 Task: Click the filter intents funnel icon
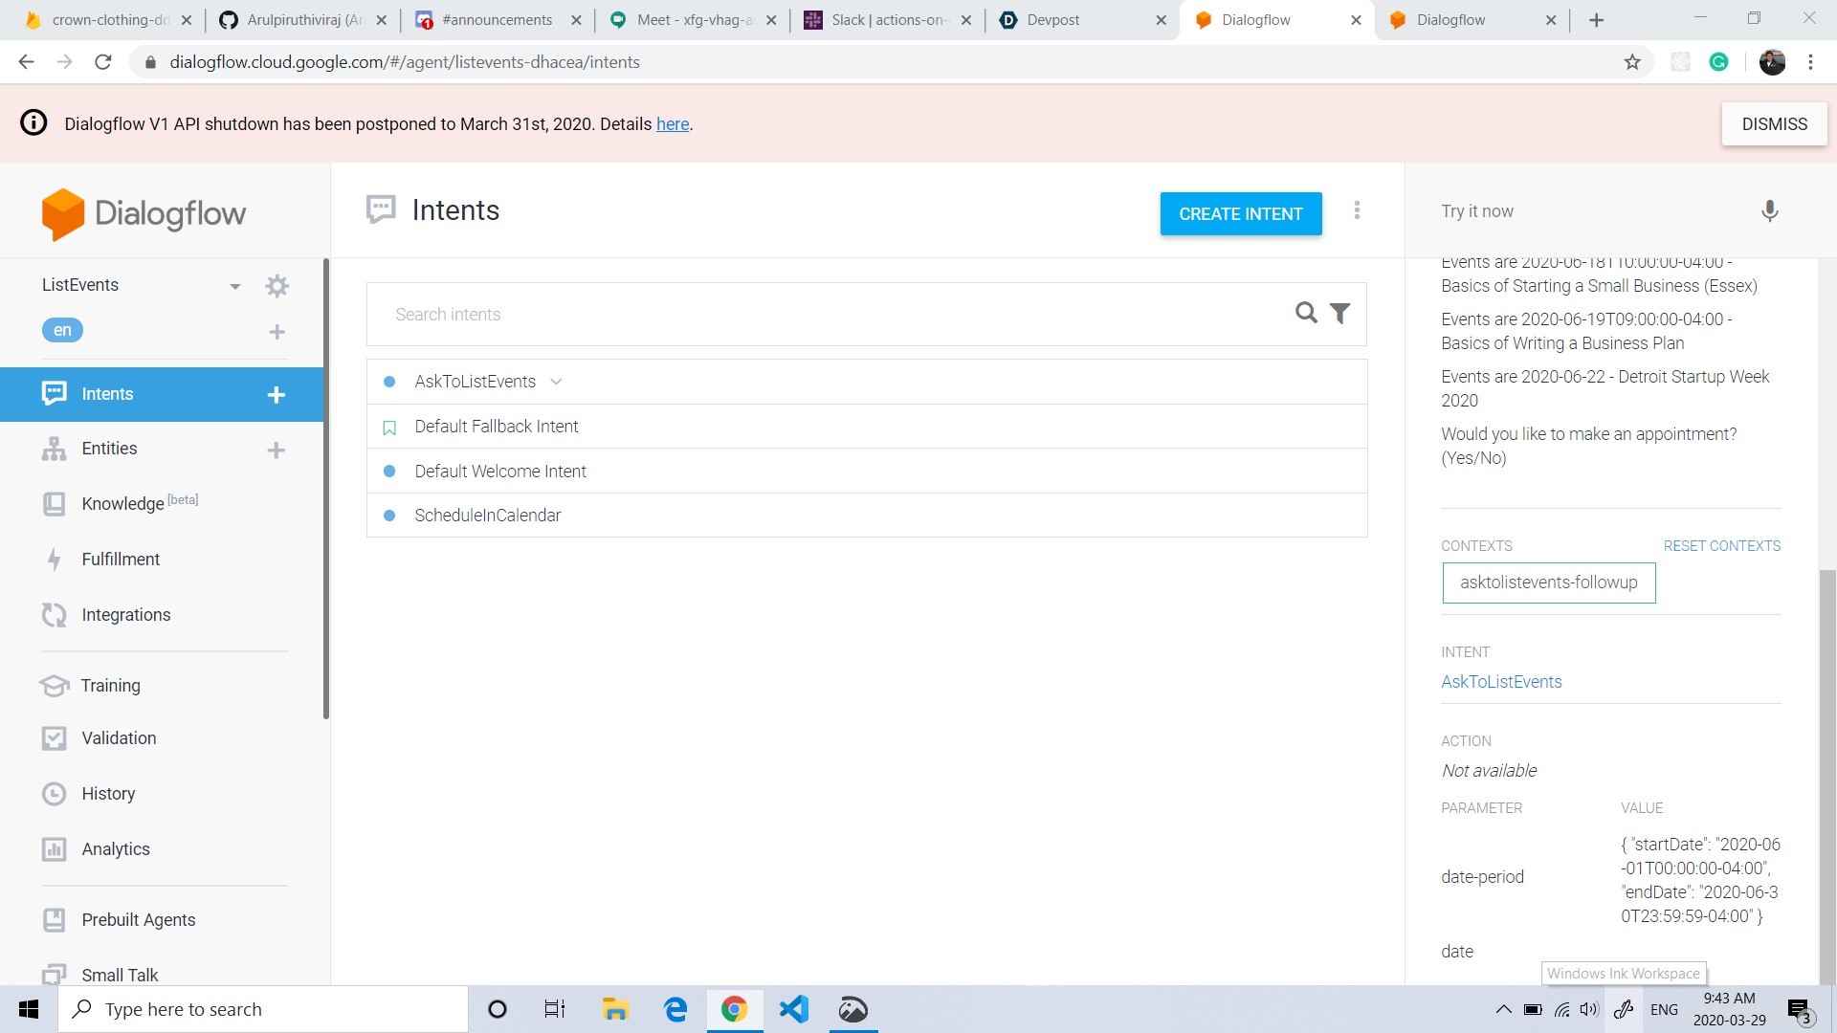[1340, 314]
